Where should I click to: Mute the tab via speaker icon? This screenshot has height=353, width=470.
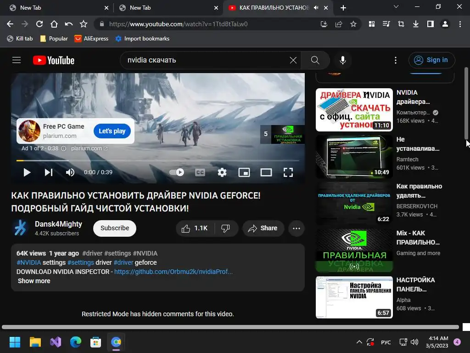pyautogui.click(x=316, y=8)
